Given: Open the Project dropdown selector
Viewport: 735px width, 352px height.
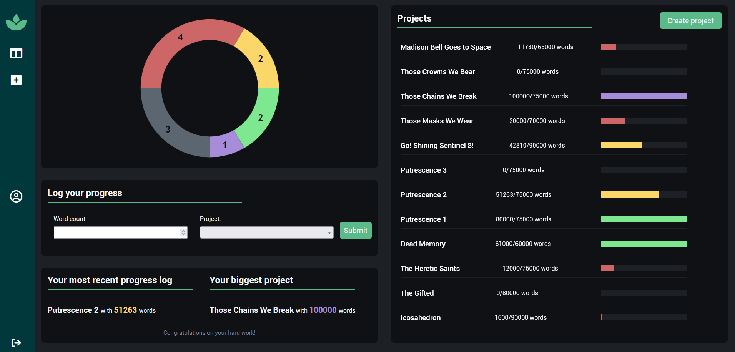Looking at the screenshot, I should [266, 232].
